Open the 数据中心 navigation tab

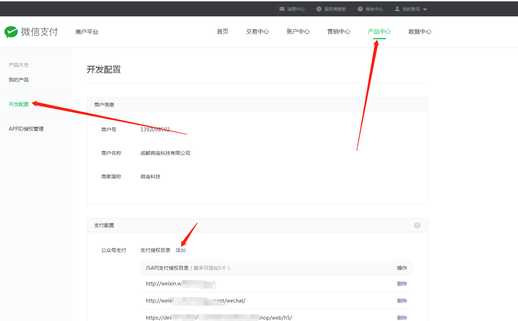point(420,32)
